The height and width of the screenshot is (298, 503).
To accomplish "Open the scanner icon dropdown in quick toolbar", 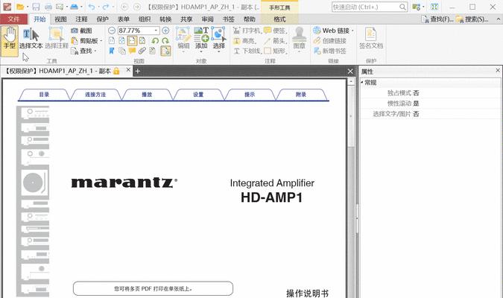I will click(x=81, y=7).
